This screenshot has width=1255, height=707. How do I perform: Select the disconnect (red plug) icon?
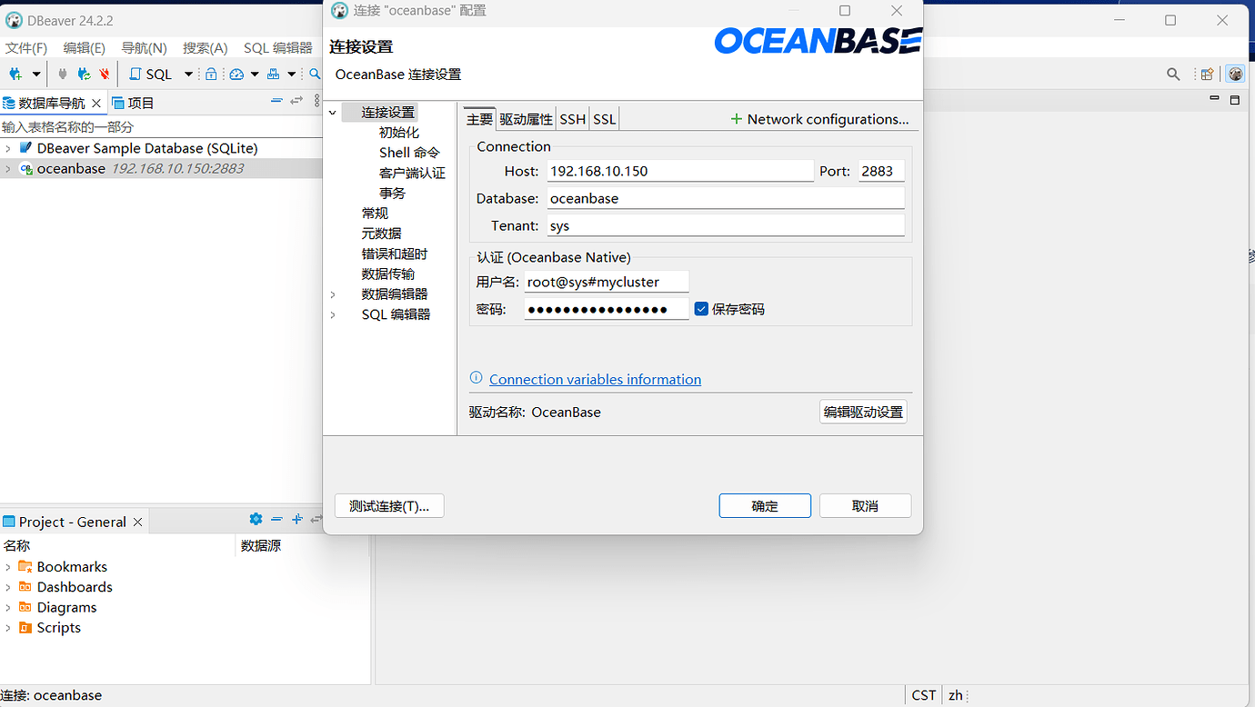(104, 75)
